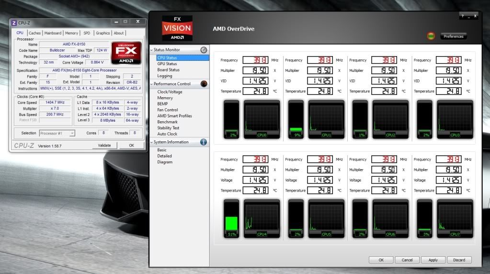
Task: Click the Preferences button in AMD OverDrive
Action: click(x=454, y=36)
